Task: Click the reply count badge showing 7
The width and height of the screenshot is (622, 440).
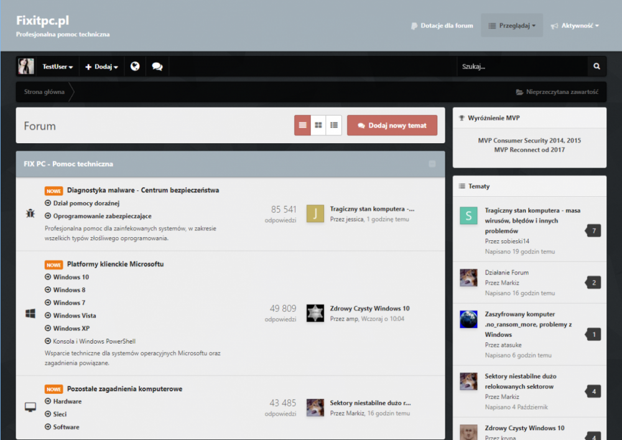Action: [594, 231]
